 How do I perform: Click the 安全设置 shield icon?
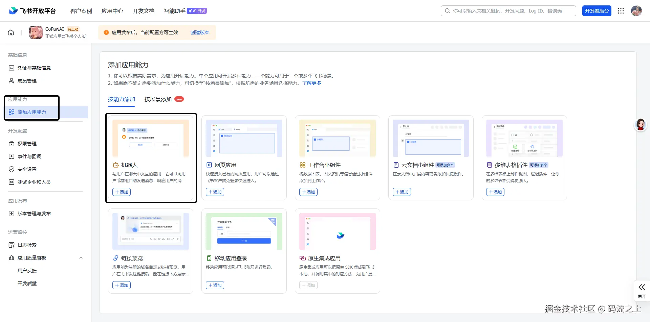coord(12,169)
